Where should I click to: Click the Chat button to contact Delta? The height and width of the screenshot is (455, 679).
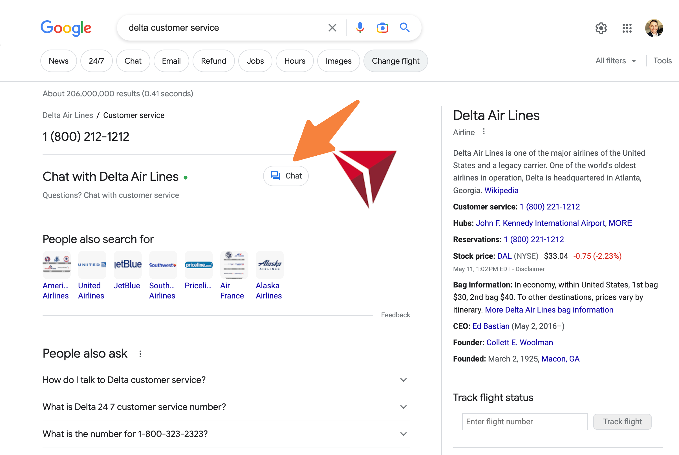pos(286,176)
